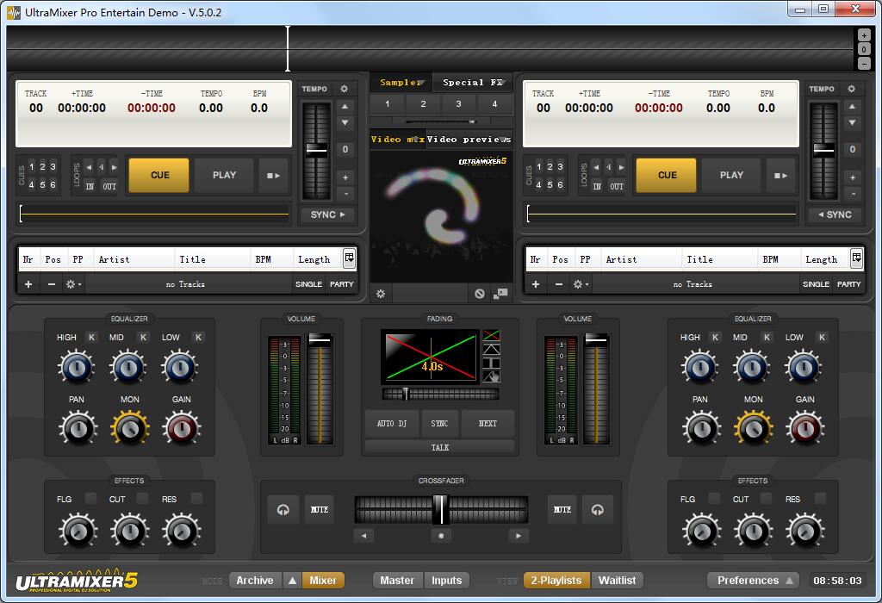This screenshot has width=882, height=603.
Task: Open left deck tempo settings gear
Action: pos(344,89)
